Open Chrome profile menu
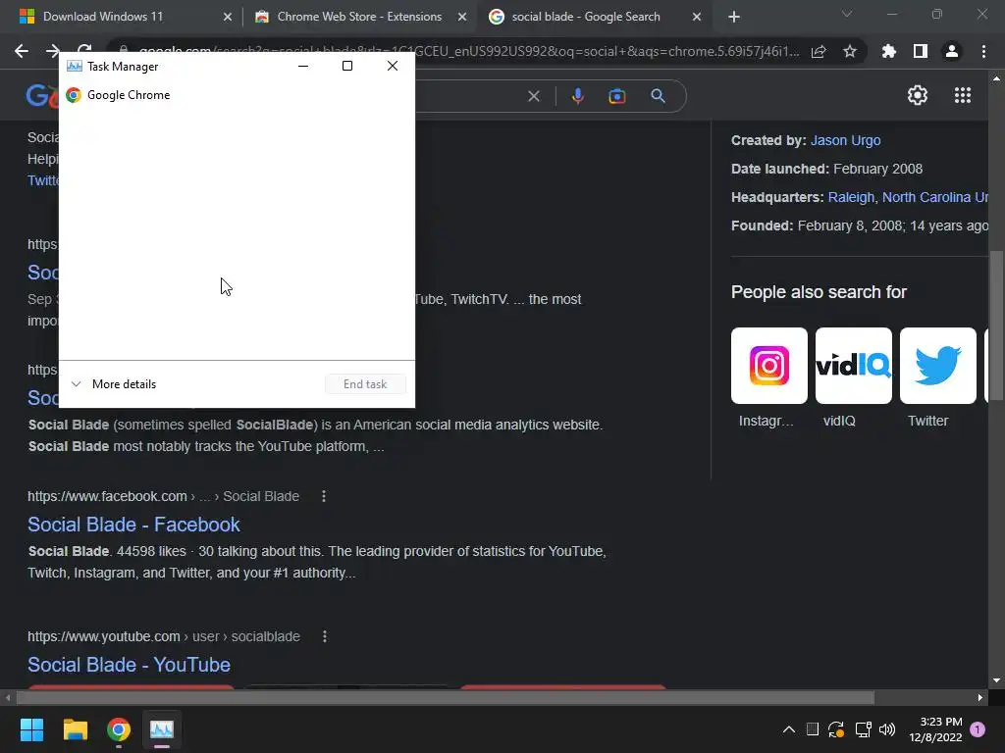The height and width of the screenshot is (753, 1005). pos(952,51)
